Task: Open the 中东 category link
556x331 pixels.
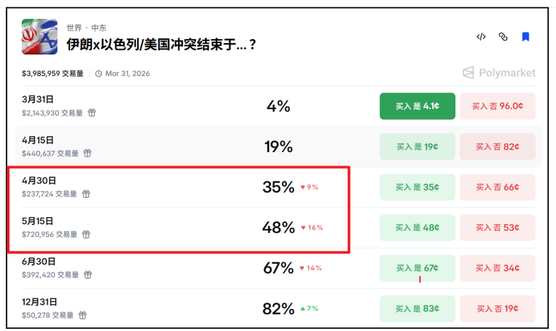Action: (99, 28)
